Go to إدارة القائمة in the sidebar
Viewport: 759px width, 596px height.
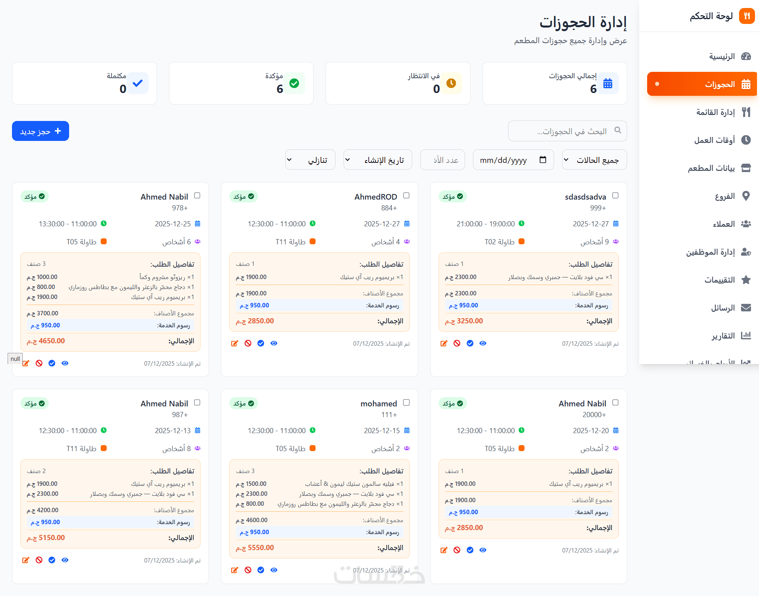716,112
